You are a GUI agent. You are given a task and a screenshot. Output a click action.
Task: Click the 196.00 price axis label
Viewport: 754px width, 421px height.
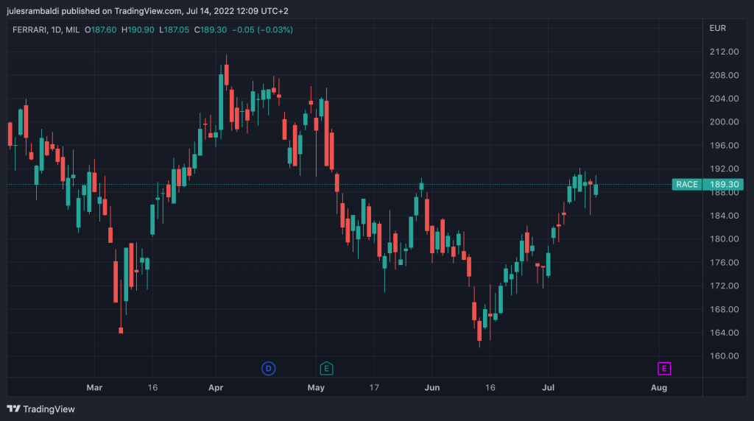tap(725, 146)
